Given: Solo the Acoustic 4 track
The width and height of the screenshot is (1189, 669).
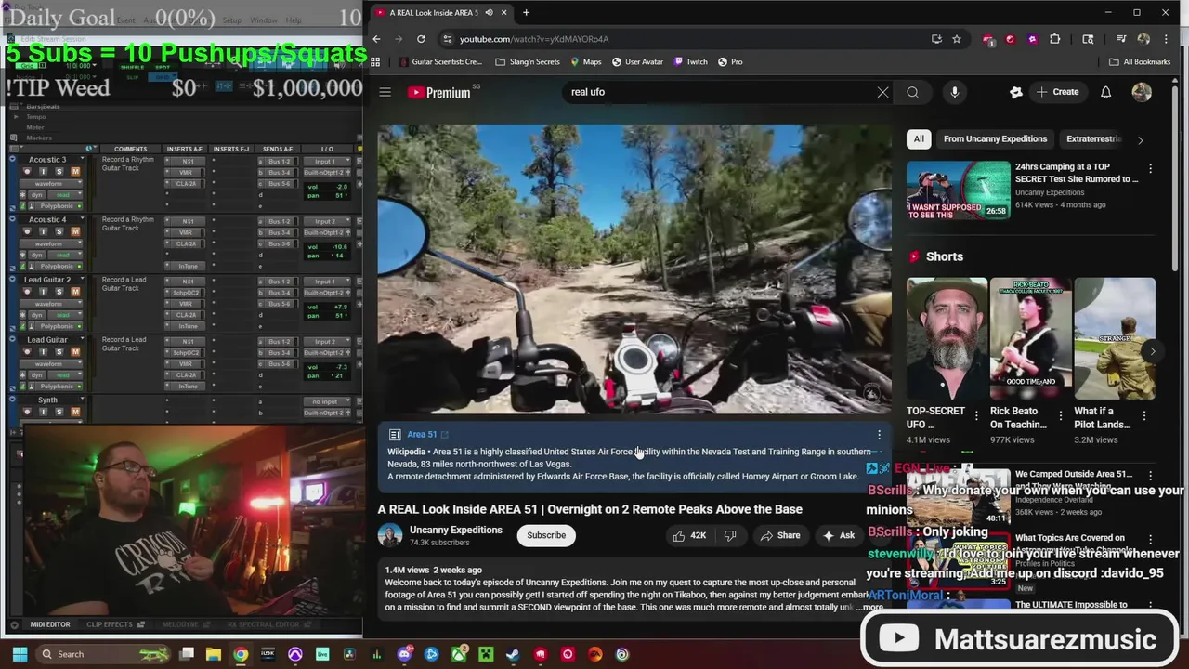Looking at the screenshot, I should tap(59, 231).
